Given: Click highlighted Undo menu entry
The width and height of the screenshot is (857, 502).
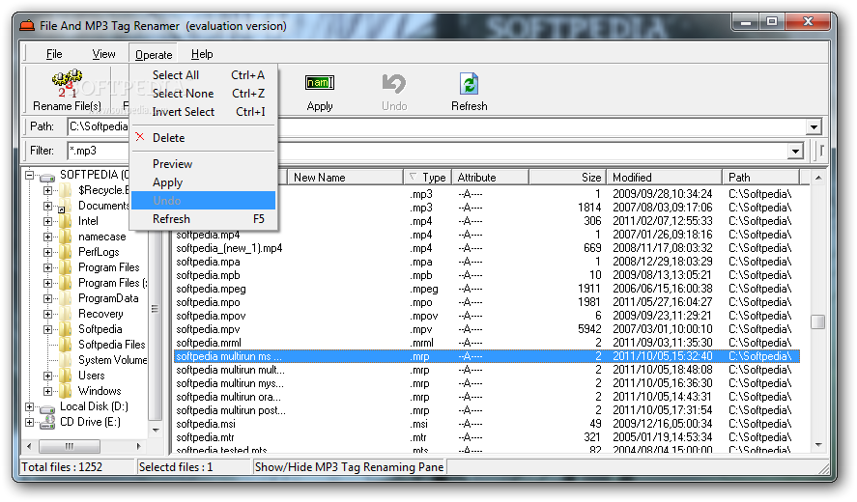Looking at the screenshot, I should [x=205, y=201].
